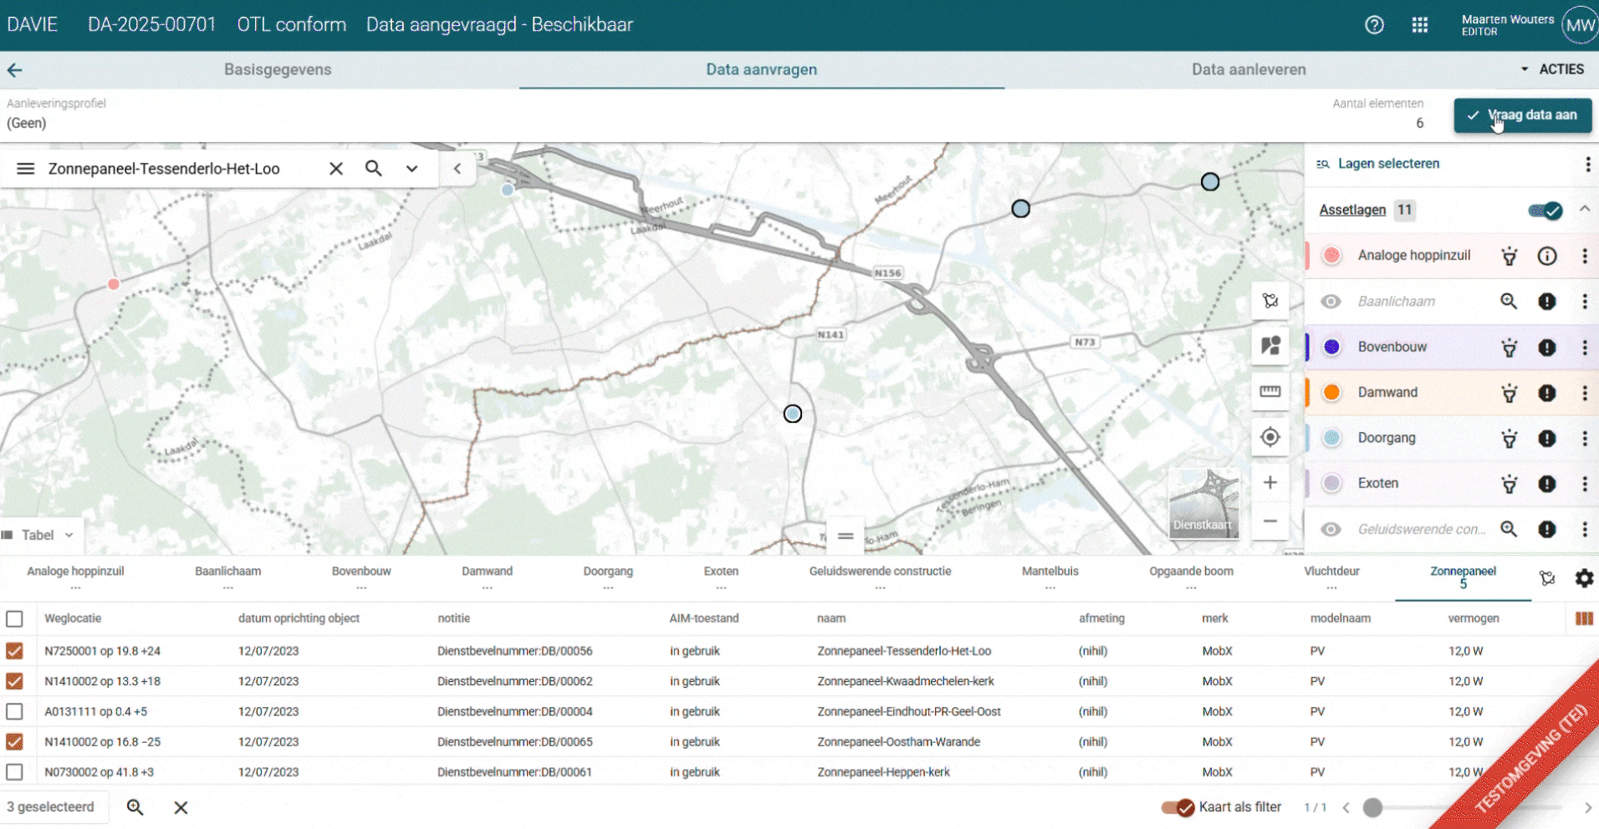Click the MW user avatar

click(1580, 25)
